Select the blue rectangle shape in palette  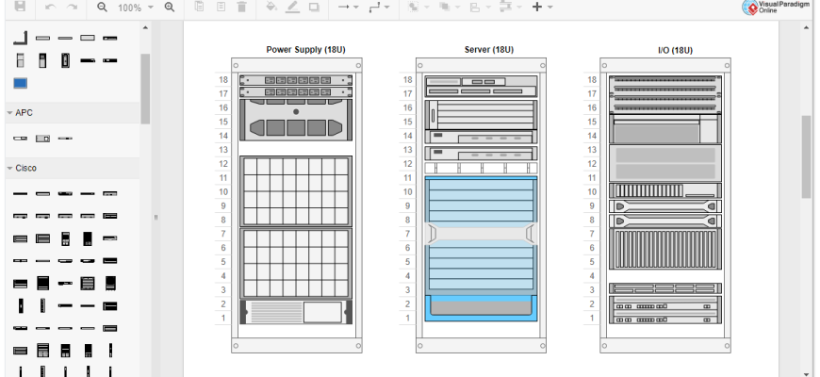(x=20, y=83)
